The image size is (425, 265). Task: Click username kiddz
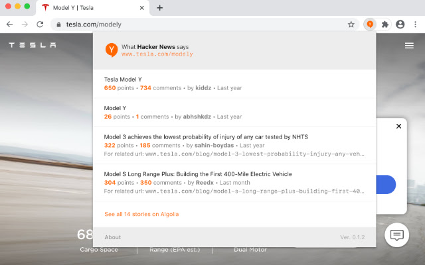203,88
